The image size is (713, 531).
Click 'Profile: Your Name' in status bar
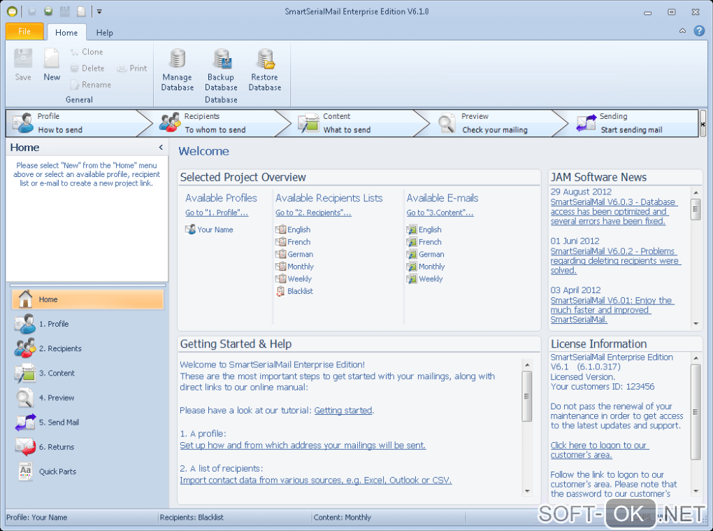(x=37, y=517)
